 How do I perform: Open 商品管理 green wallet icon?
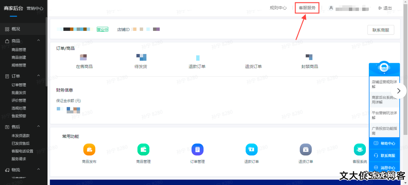pyautogui.click(x=143, y=149)
